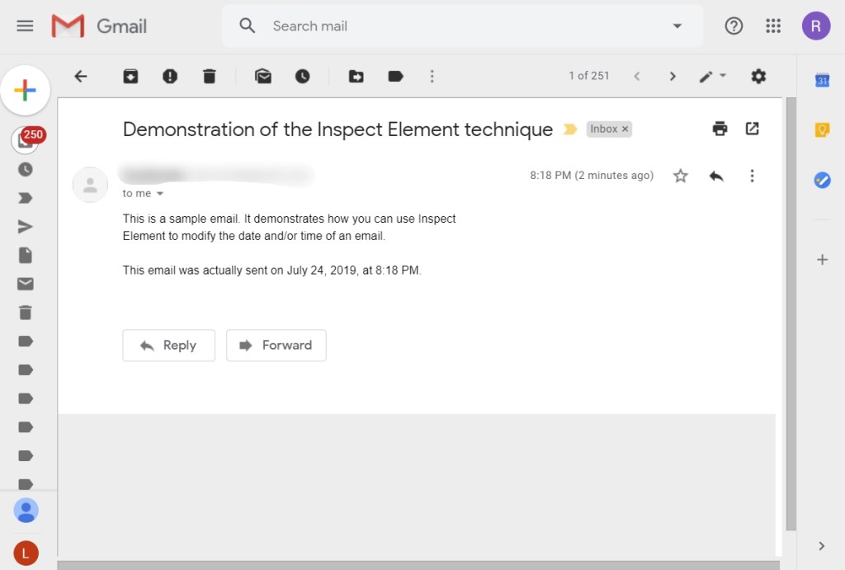
Task: Click the Reply button
Action: [x=168, y=346]
